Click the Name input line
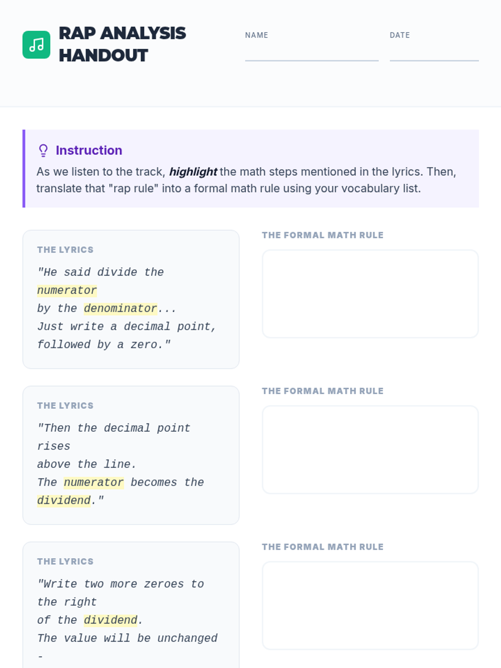The width and height of the screenshot is (501, 668). [x=312, y=55]
